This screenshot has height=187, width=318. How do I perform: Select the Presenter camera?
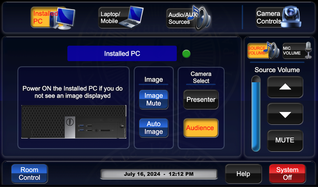(201, 100)
